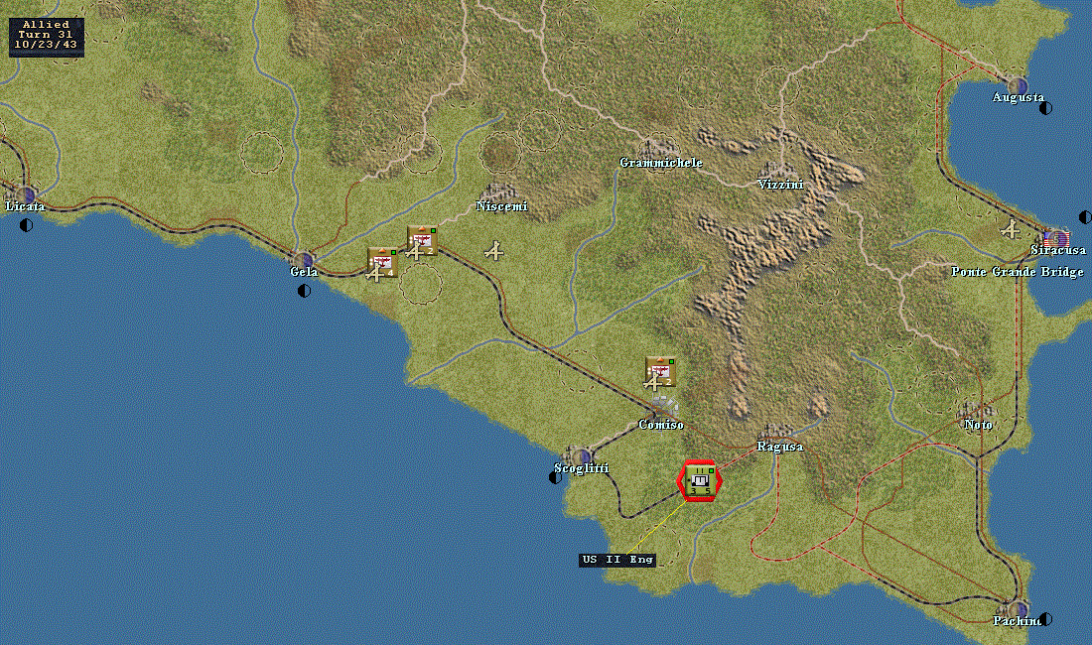Click the Noto town icon
Screen dimensions: 1092x645
click(x=977, y=410)
